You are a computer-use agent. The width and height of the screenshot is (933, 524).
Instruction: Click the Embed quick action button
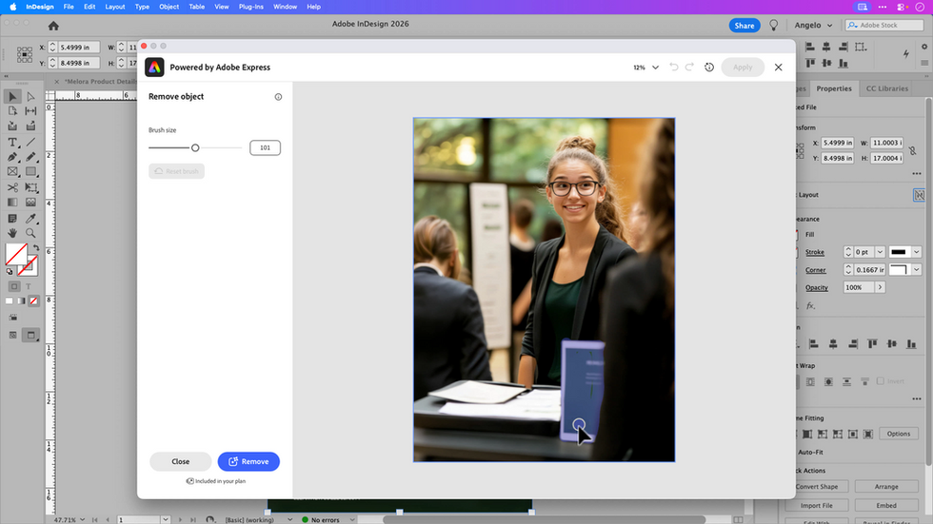pyautogui.click(x=886, y=506)
